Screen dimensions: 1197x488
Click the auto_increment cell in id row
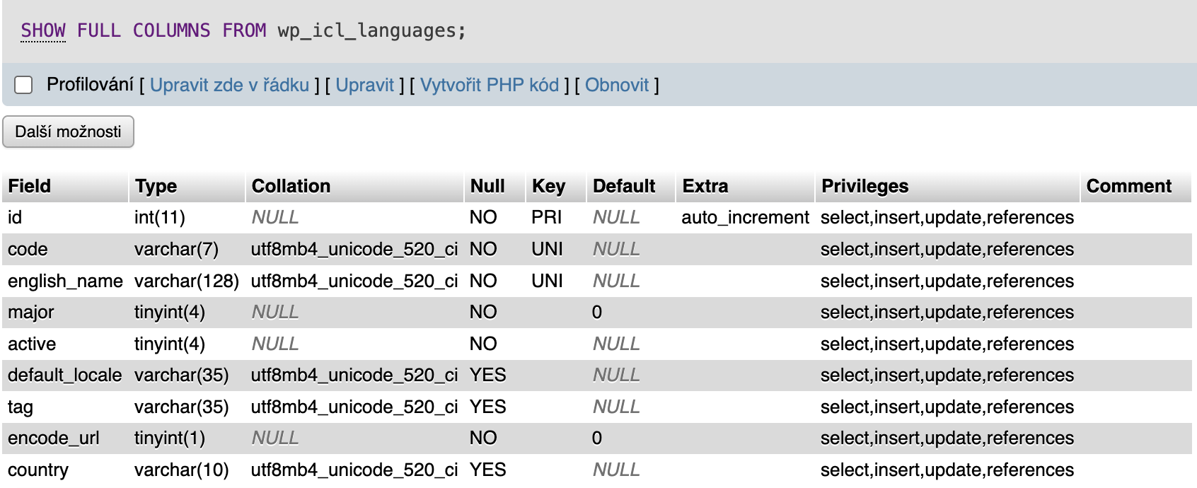click(x=745, y=218)
